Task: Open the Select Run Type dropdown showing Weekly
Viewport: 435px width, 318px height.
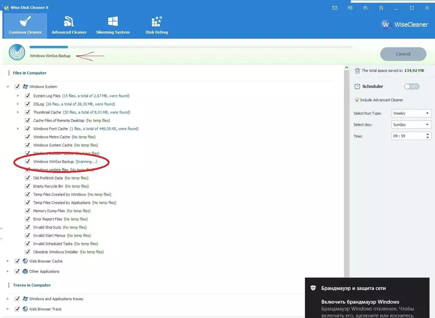Action: (x=411, y=113)
